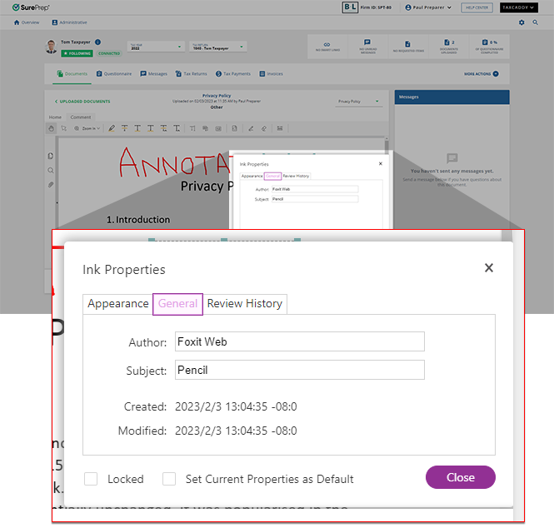Click the purple Close button
554x528 pixels.
click(x=461, y=477)
